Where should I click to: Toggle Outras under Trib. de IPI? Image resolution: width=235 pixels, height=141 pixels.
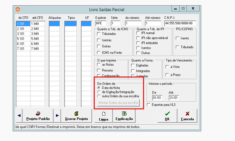pyautogui.click(x=138, y=53)
